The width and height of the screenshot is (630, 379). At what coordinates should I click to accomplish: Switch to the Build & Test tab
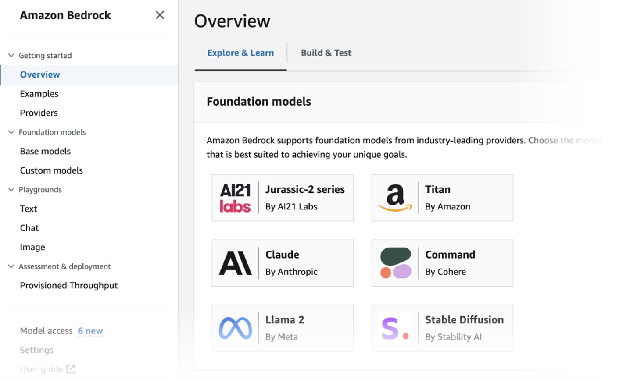coord(326,53)
